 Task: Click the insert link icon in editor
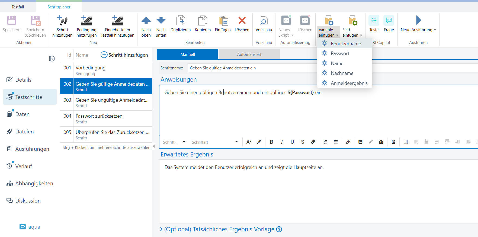348,142
